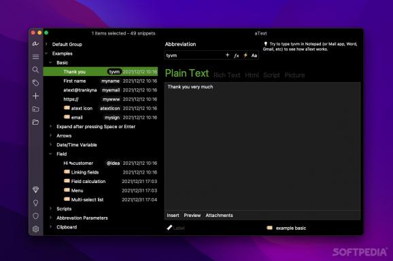This screenshot has width=393, height=261.
Task: Switch to the Html tab
Action: coord(252,75)
